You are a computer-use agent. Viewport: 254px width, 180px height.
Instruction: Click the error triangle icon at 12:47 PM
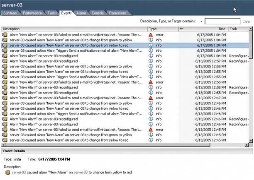[x=151, y=98]
